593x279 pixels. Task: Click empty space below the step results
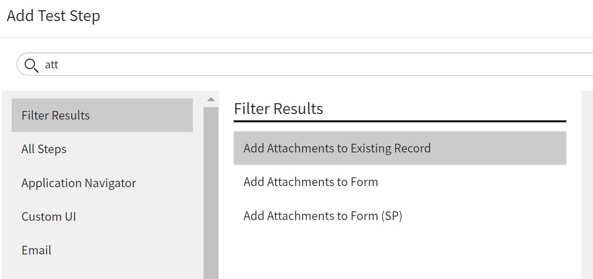click(400, 254)
